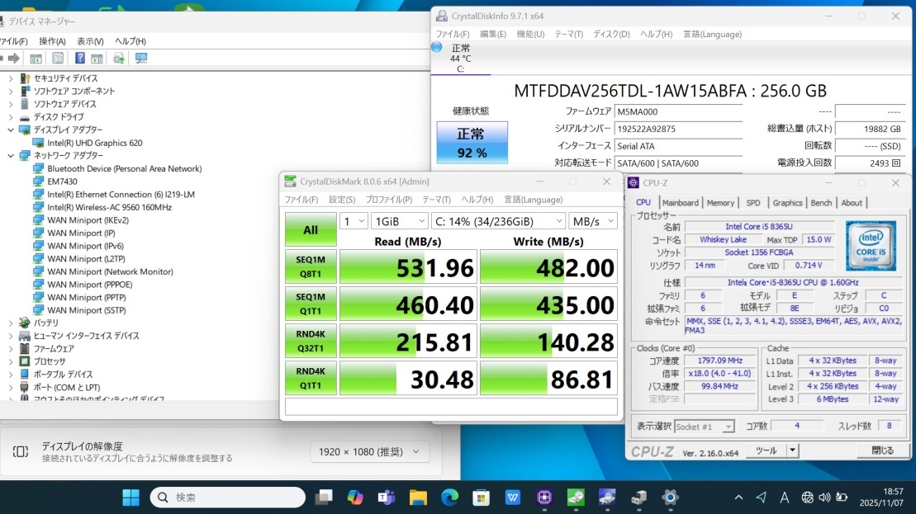Expand the ディスク ドライブ tree node
The width and height of the screenshot is (916, 514).
pyautogui.click(x=11, y=117)
